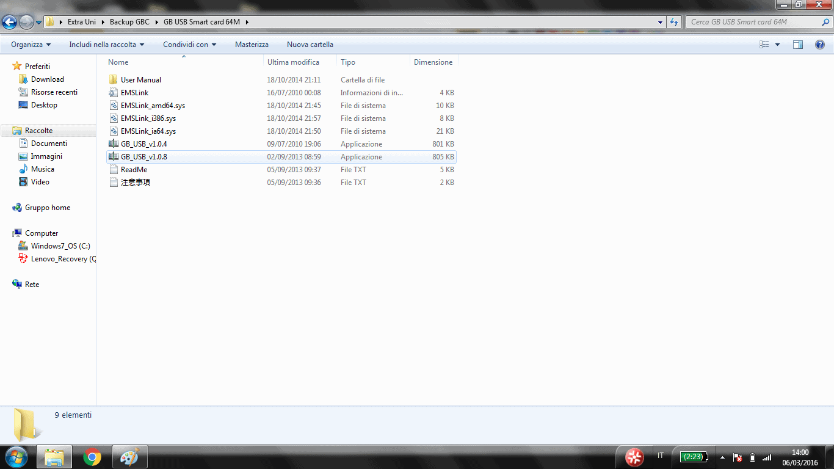The image size is (834, 469).
Task: Click the Masterizza toolbar button
Action: (x=252, y=45)
